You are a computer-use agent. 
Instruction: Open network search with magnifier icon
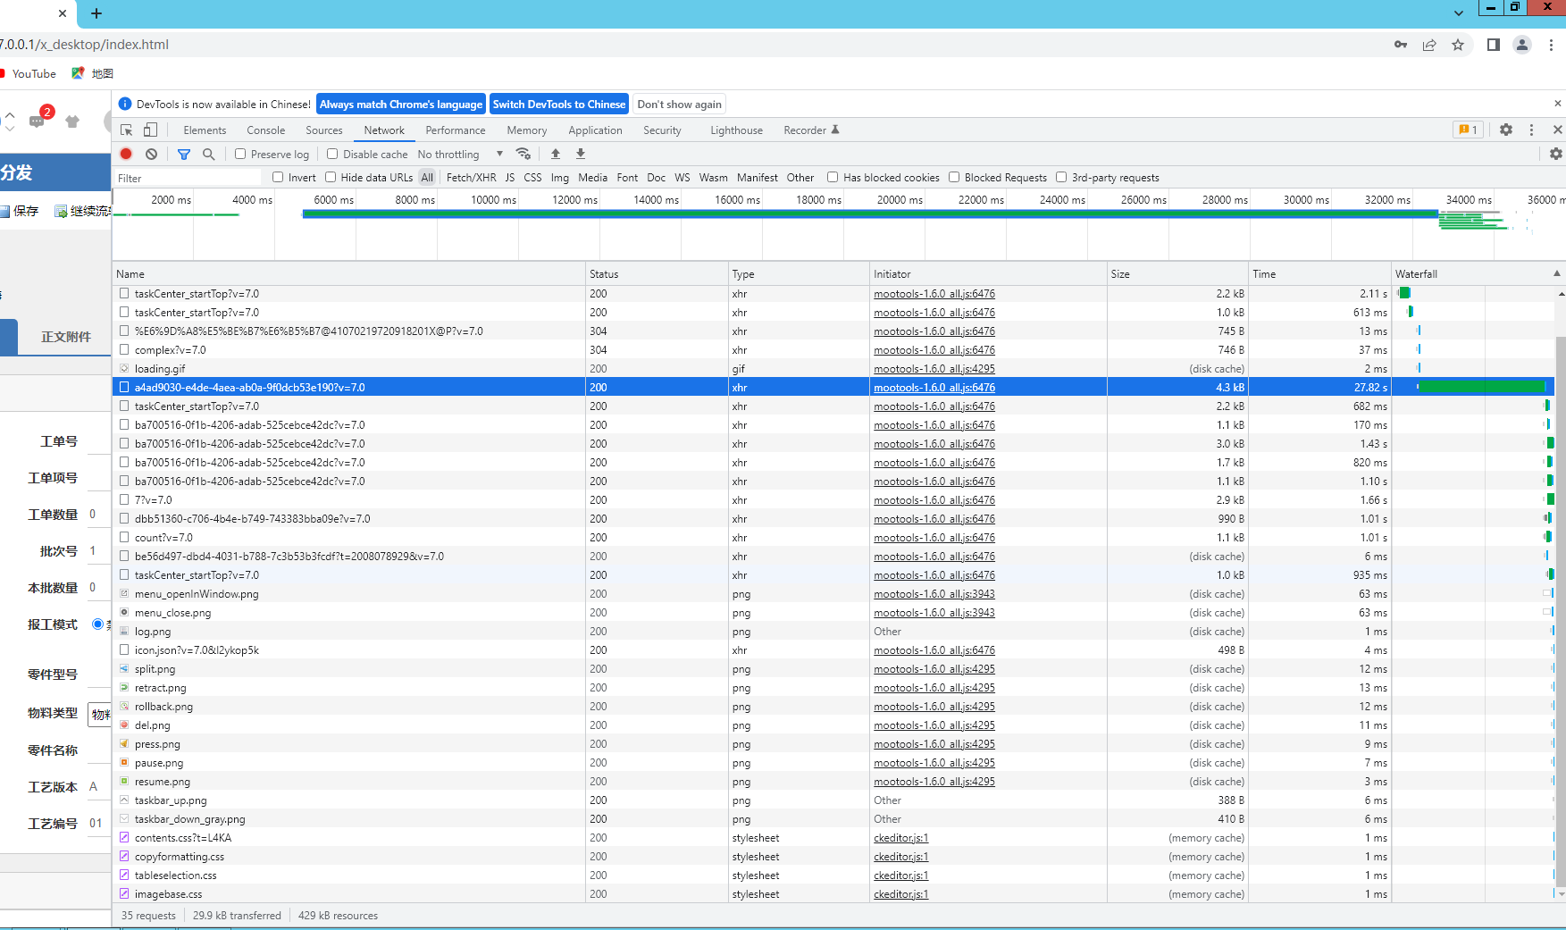click(x=209, y=155)
